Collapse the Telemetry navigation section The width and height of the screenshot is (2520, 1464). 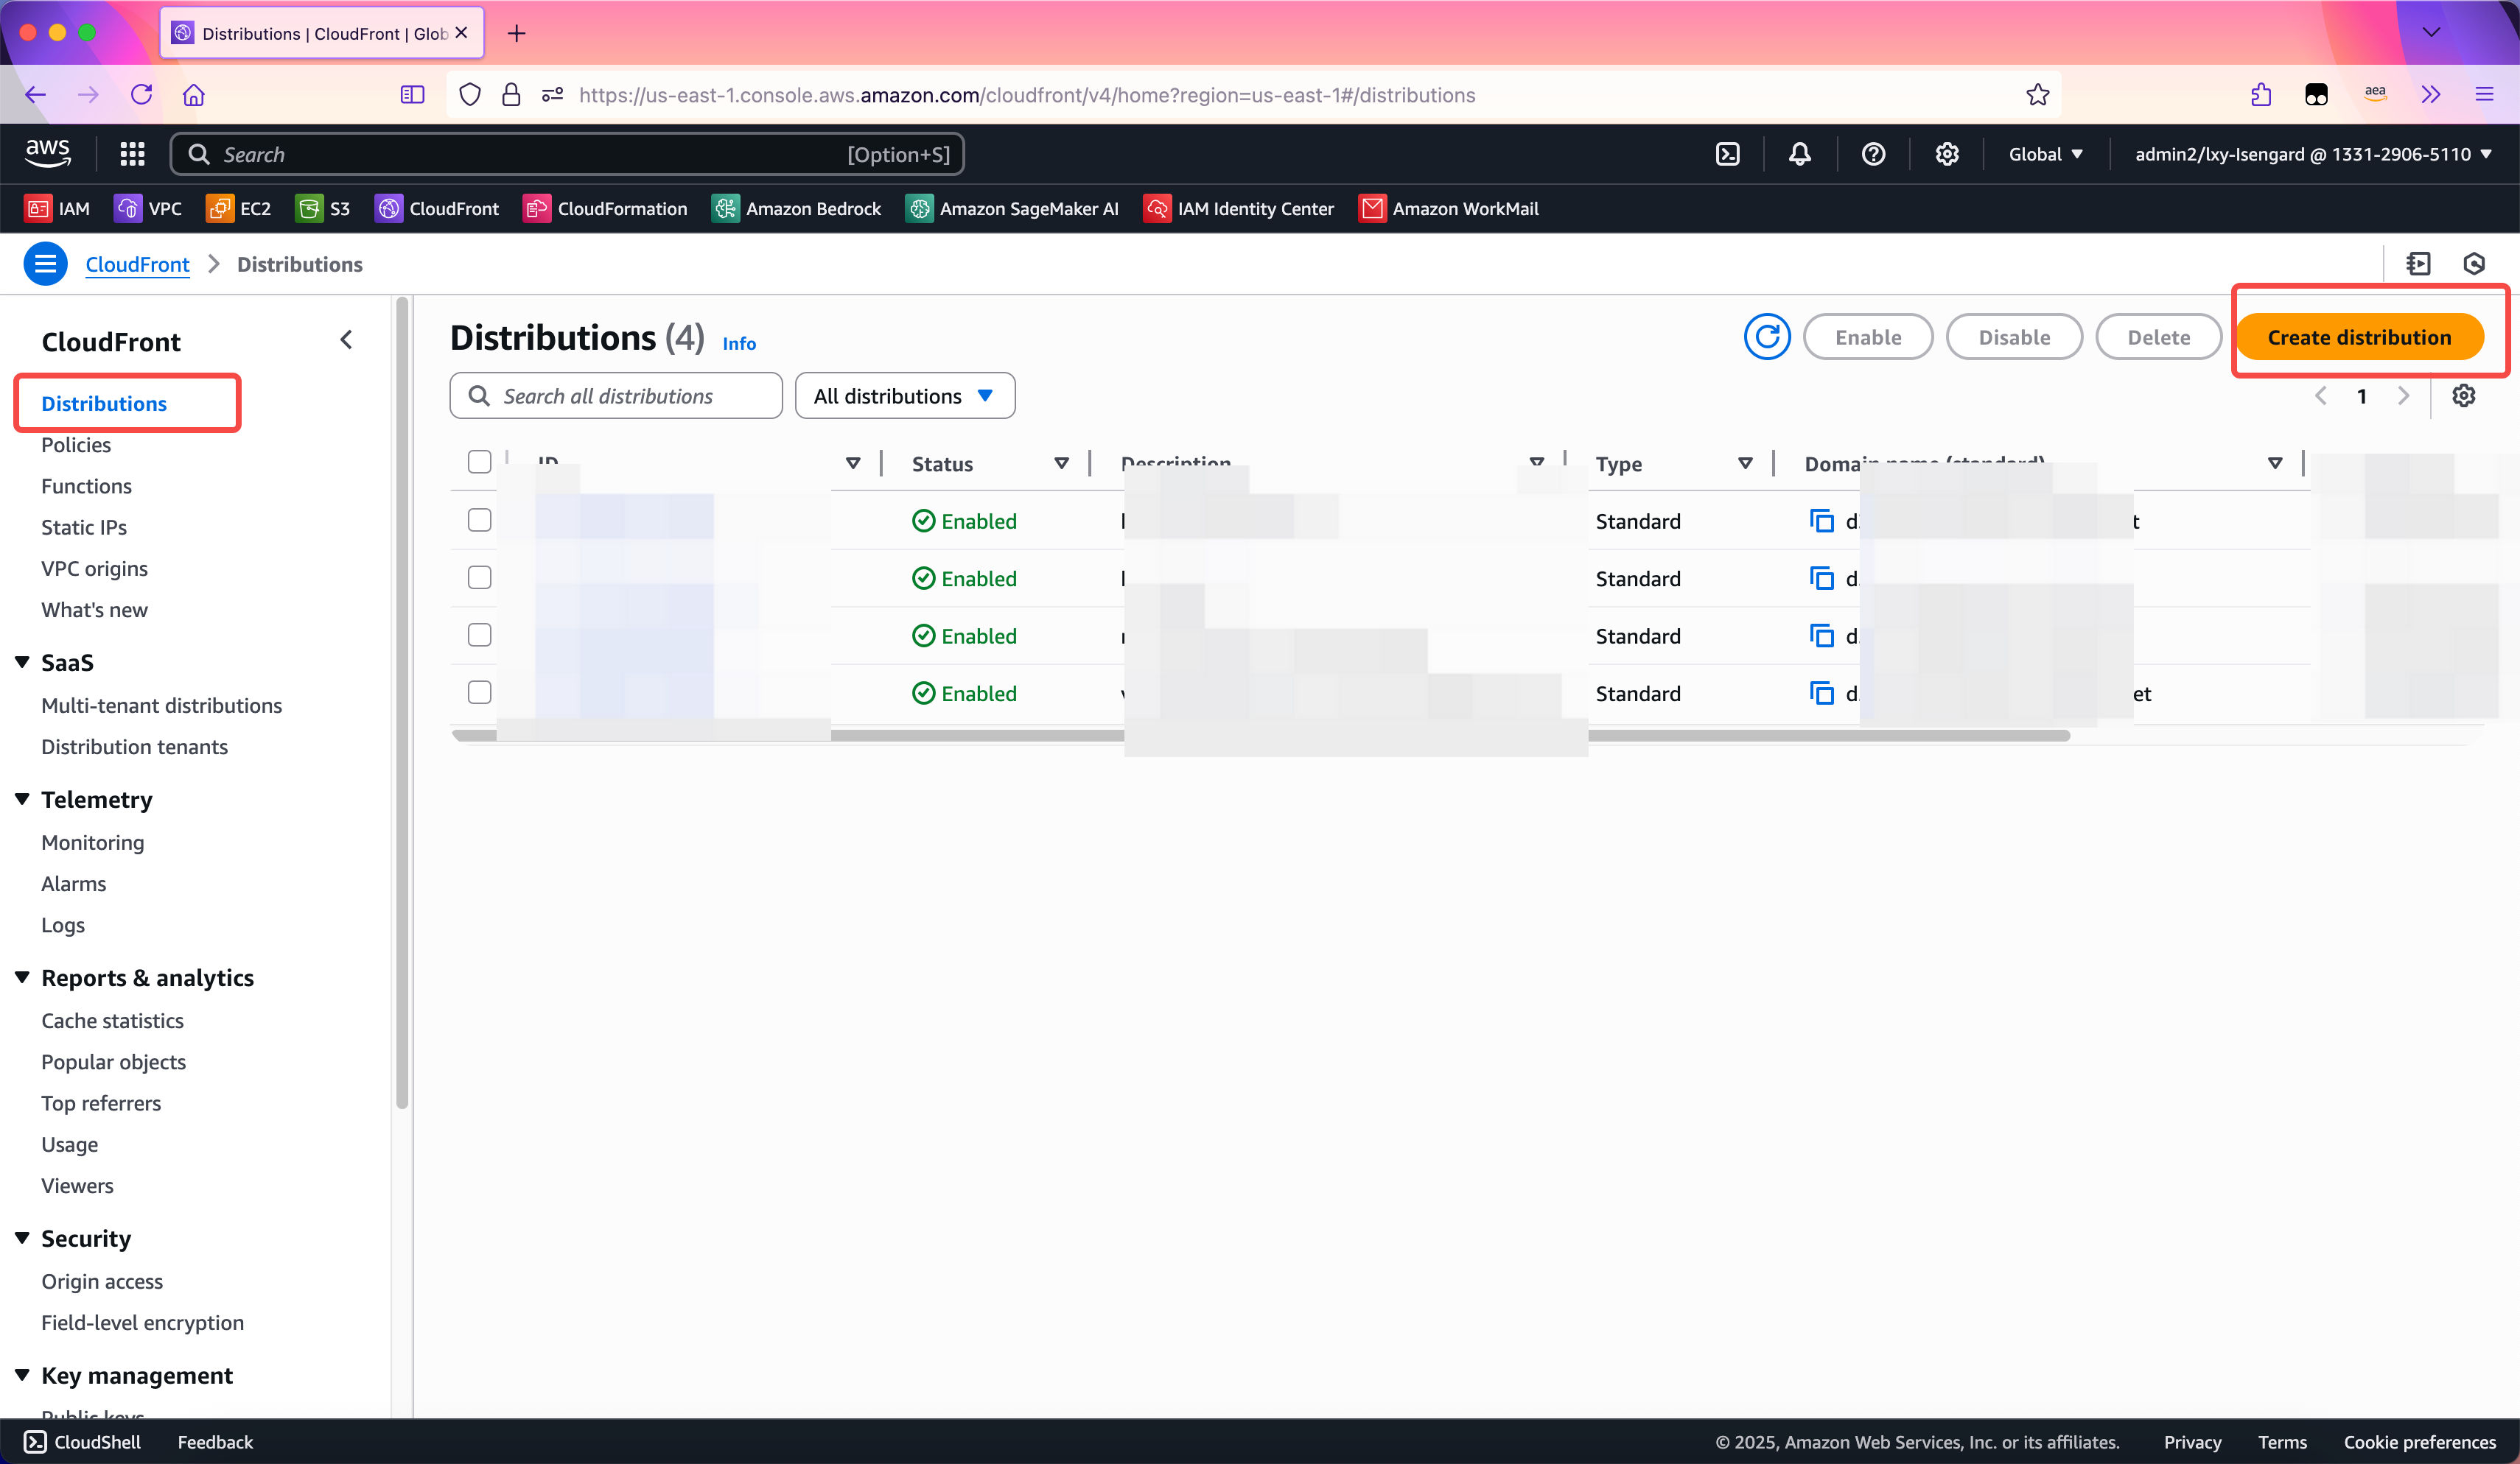[x=22, y=798]
